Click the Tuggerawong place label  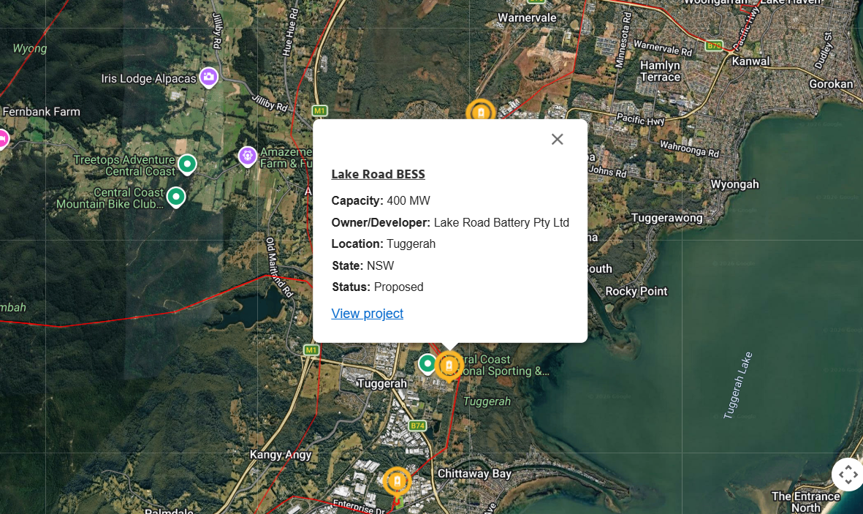(x=666, y=218)
